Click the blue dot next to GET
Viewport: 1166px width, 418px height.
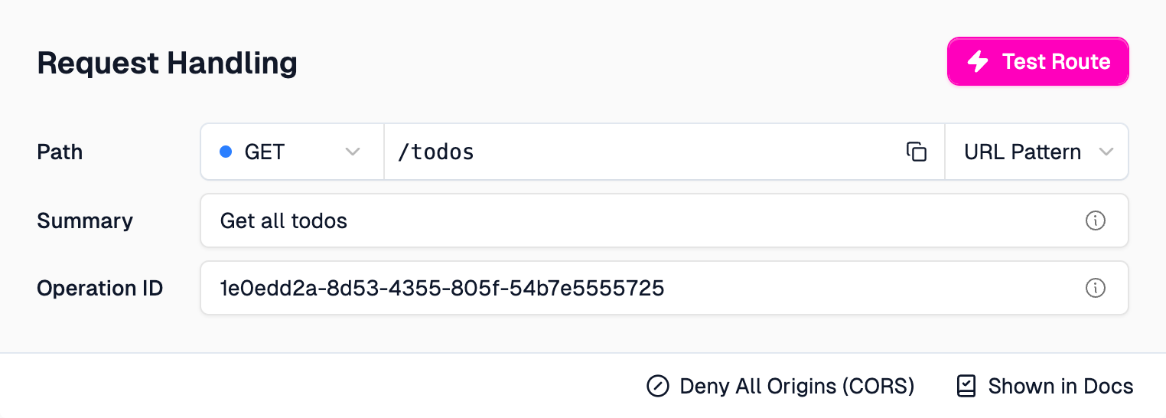(x=226, y=152)
